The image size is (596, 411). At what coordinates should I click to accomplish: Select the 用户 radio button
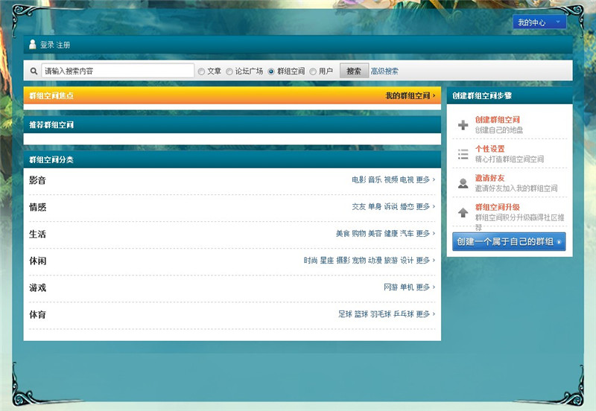coord(313,71)
